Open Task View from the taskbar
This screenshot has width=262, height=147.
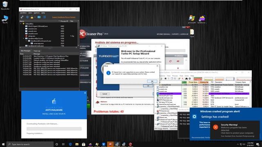click(63, 144)
